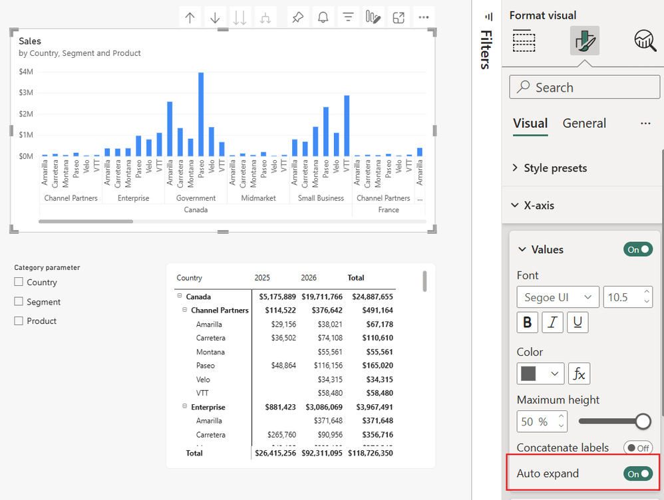Image resolution: width=664 pixels, height=500 pixels.
Task: Go to next level in hierarchy icon
Action: click(x=240, y=18)
